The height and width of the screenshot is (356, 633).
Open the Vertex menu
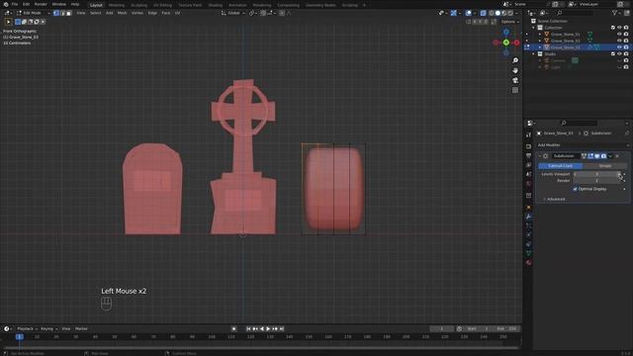[137, 13]
